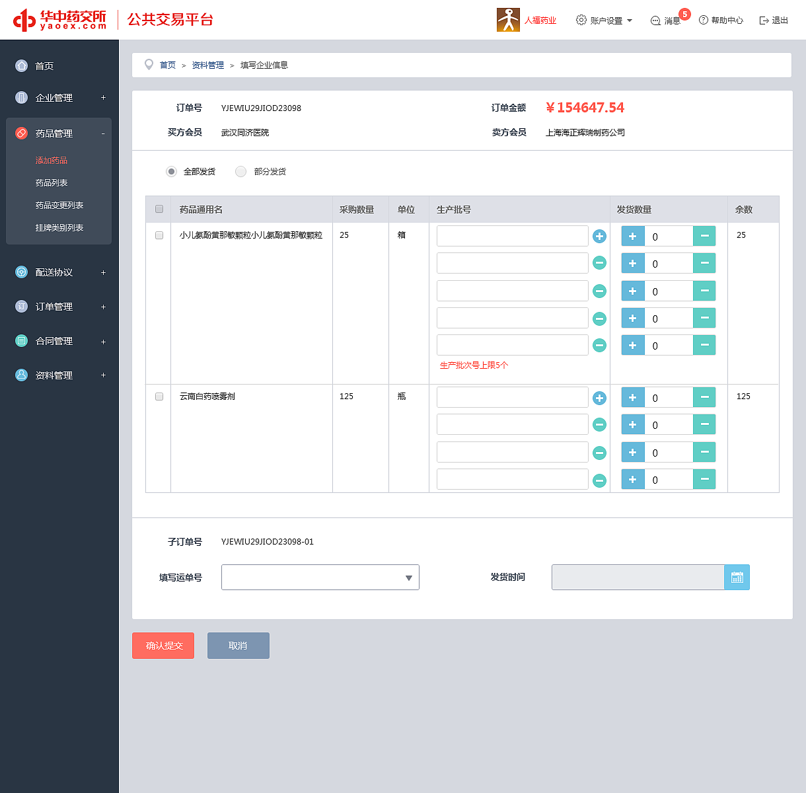Open the 发货时间 calendar picker icon
Screen dimensions: 806x793
click(737, 577)
